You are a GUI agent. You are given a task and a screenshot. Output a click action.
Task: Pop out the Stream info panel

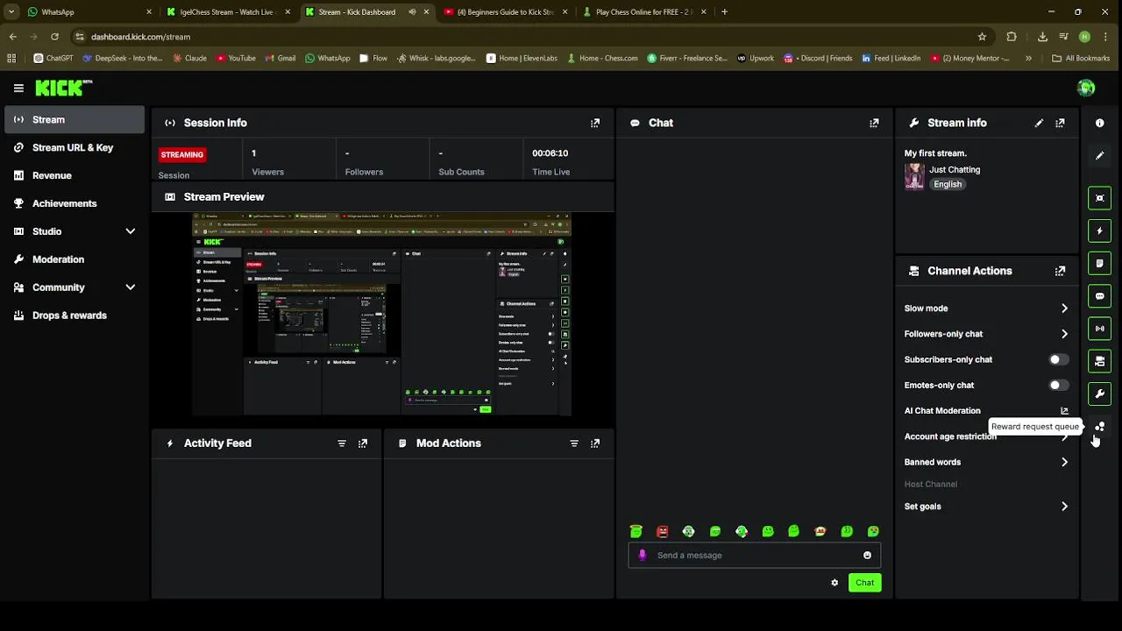(1060, 124)
